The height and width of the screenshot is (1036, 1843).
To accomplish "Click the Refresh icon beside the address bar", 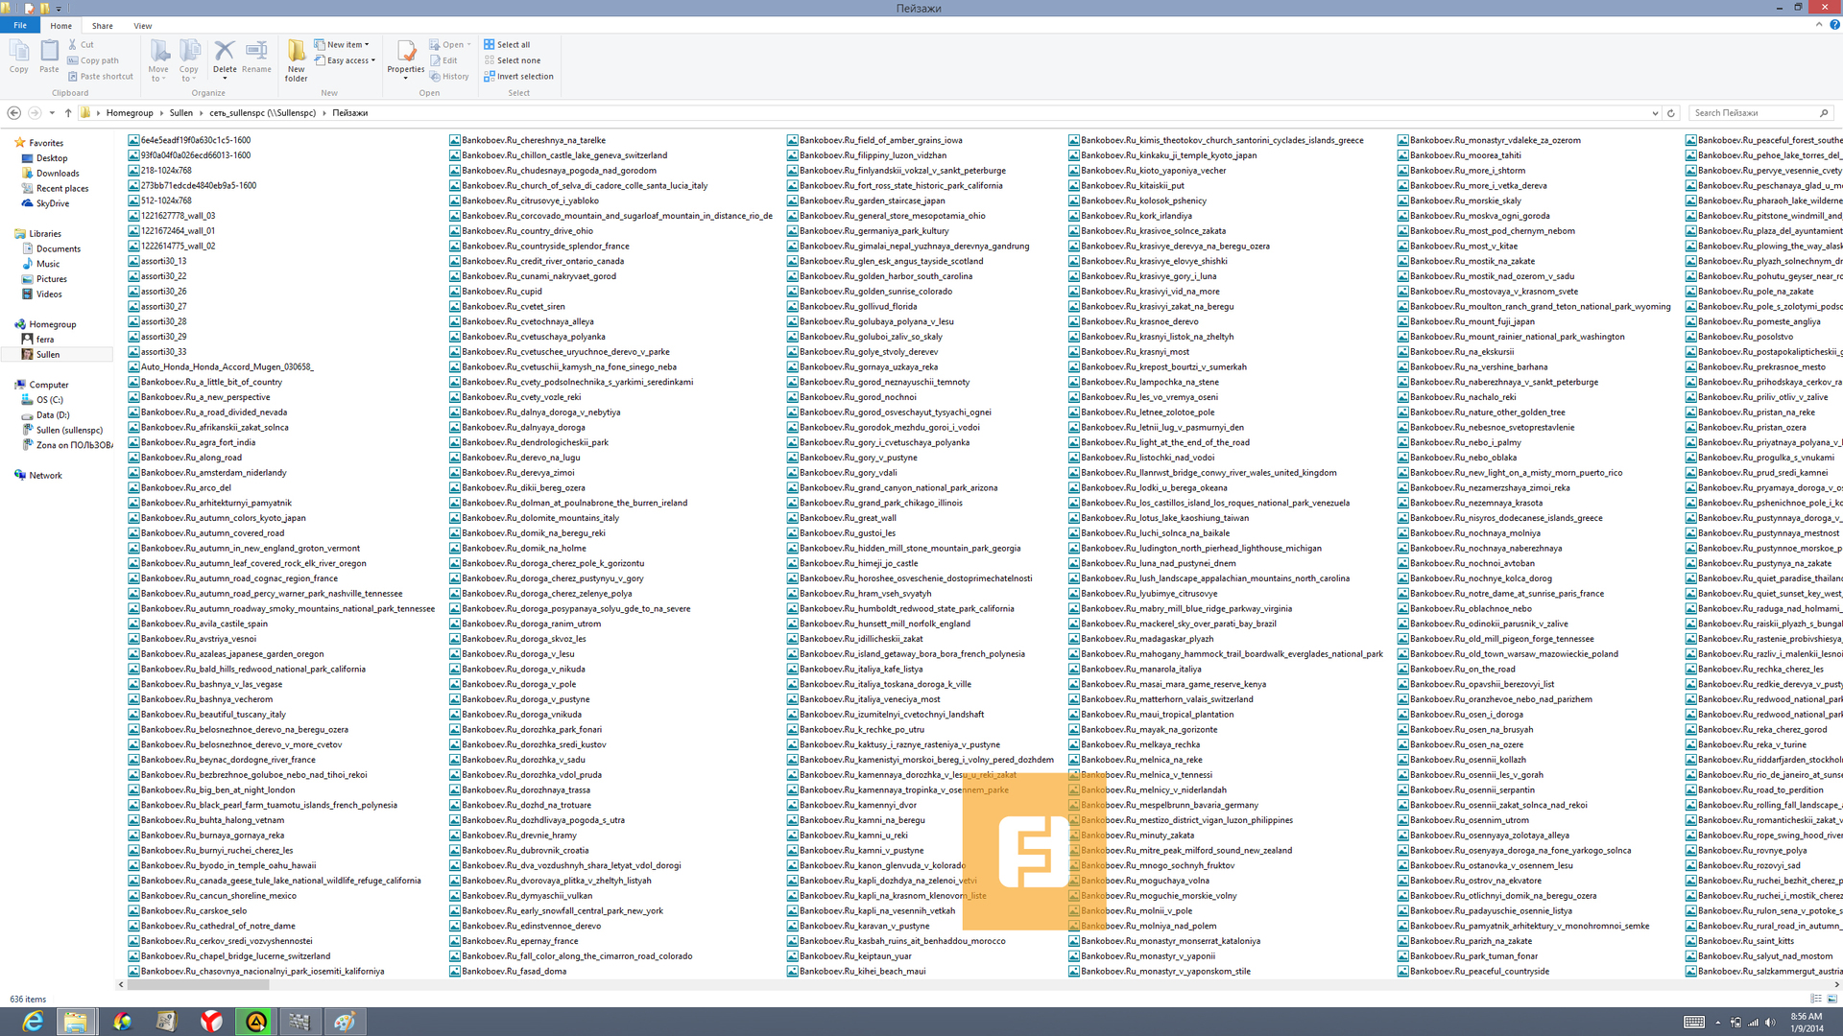I will [1671, 113].
